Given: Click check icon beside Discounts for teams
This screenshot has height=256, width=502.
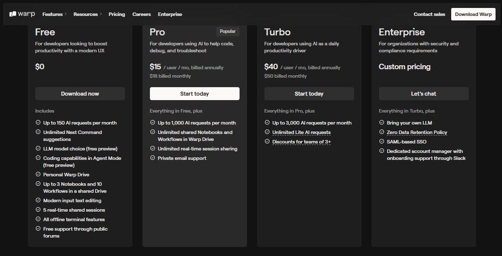Looking at the screenshot, I should (x=267, y=141).
